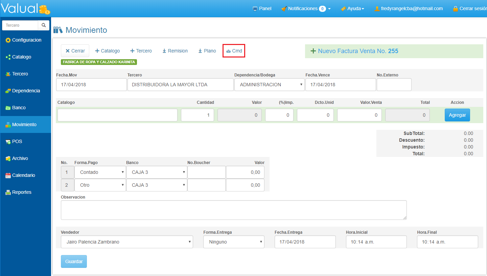
Task: Click the Cmd toolbar option
Action: point(234,51)
